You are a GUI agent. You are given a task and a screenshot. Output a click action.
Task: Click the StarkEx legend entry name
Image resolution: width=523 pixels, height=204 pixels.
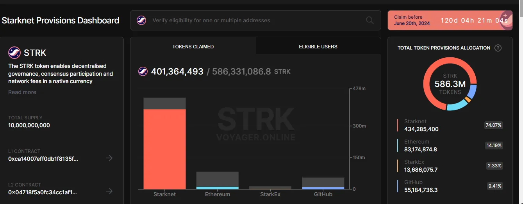(414, 162)
